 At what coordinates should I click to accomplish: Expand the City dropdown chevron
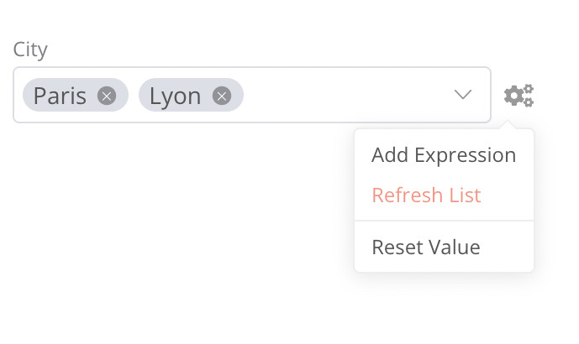463,95
